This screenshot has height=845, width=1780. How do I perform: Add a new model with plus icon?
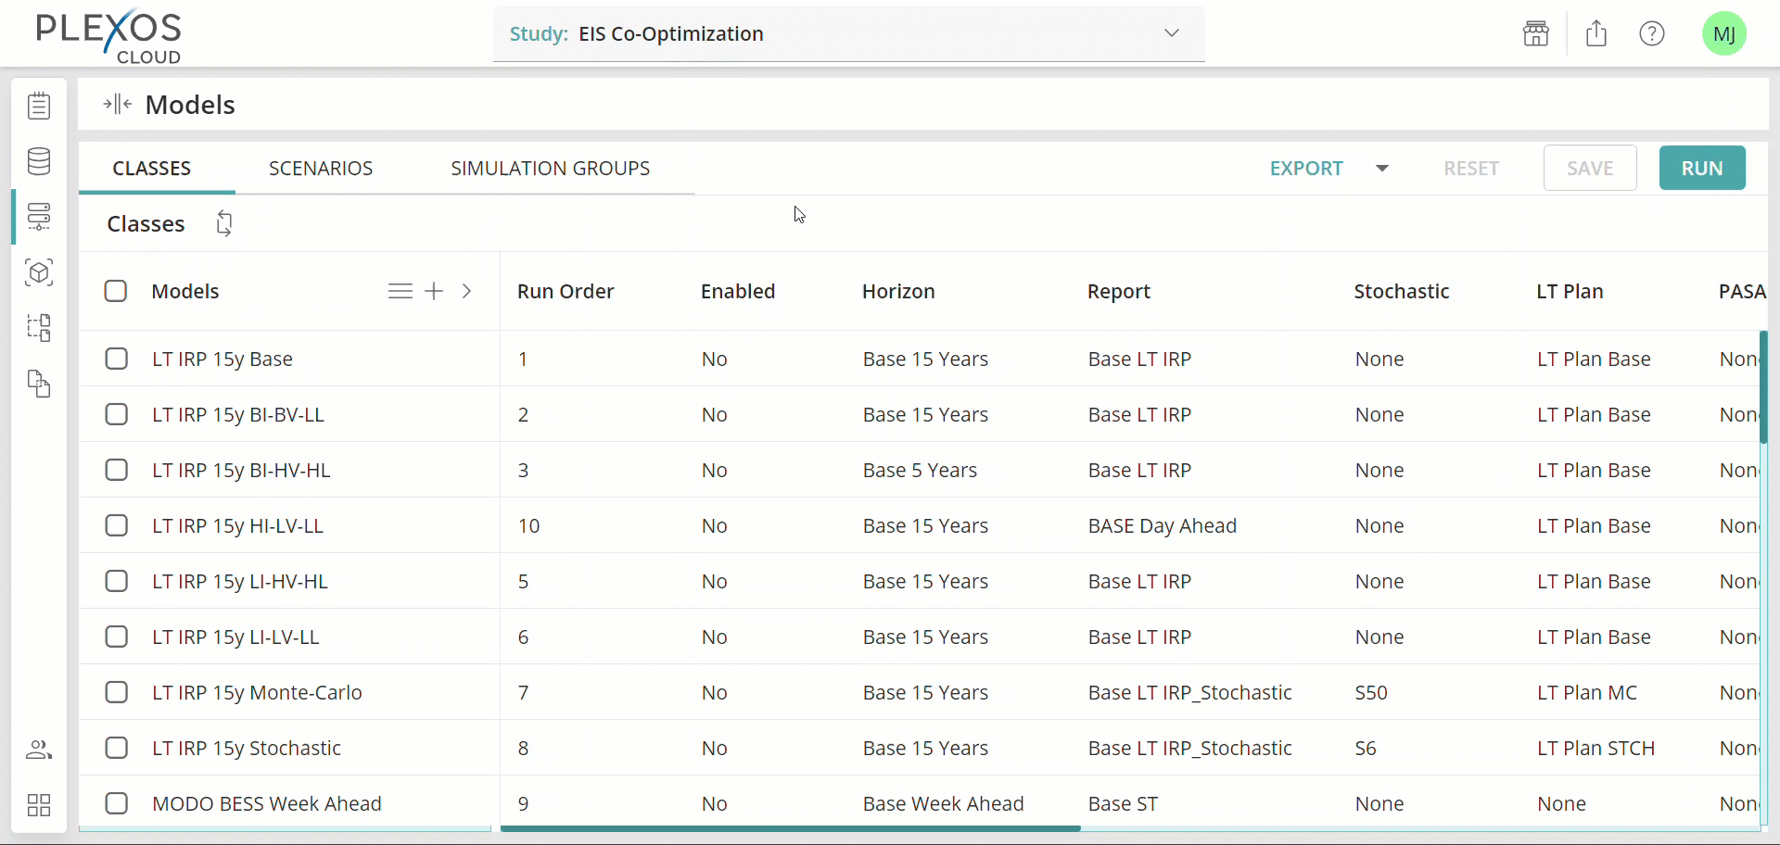(x=434, y=291)
